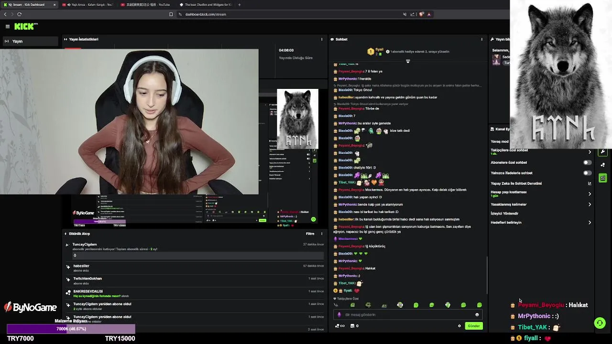Select the wrench tool in right sidebar
The image size is (612, 344).
[x=603, y=152]
